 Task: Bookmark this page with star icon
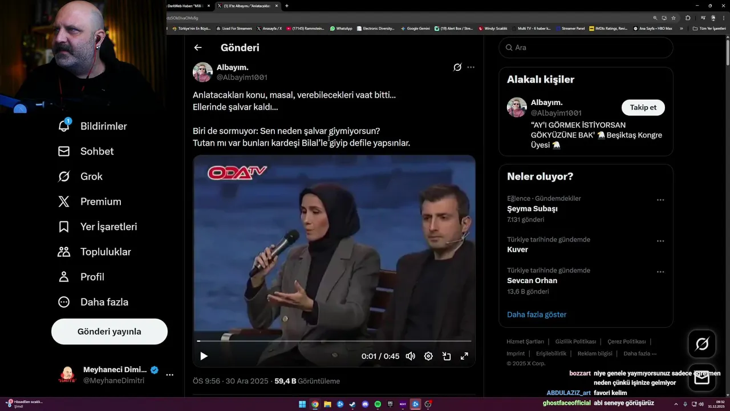673,18
